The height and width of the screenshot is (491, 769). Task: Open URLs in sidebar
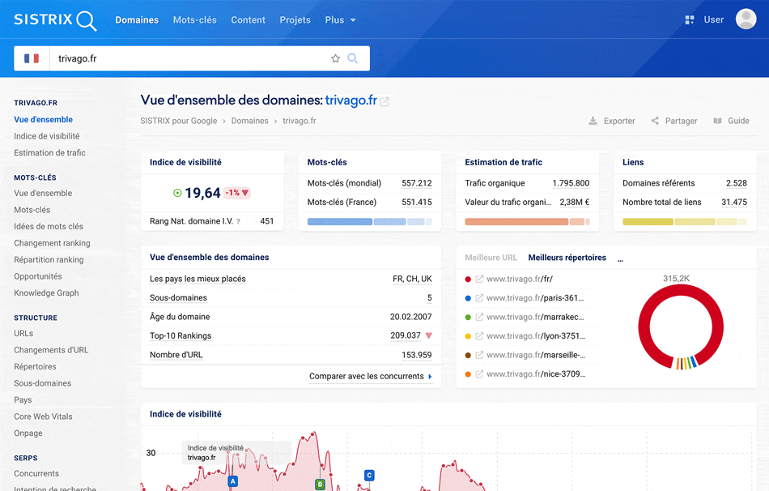click(23, 333)
